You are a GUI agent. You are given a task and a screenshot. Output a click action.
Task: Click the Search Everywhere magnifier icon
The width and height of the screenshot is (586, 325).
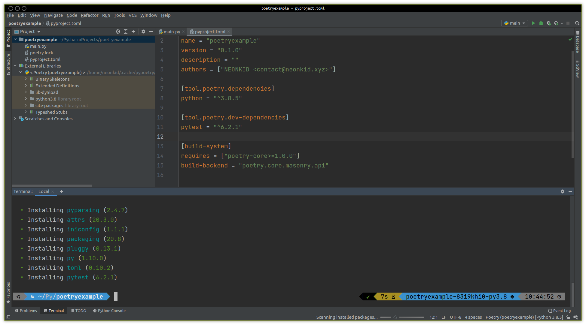click(x=577, y=23)
